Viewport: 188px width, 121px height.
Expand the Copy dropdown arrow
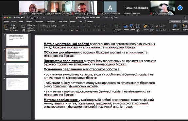[18, 28]
